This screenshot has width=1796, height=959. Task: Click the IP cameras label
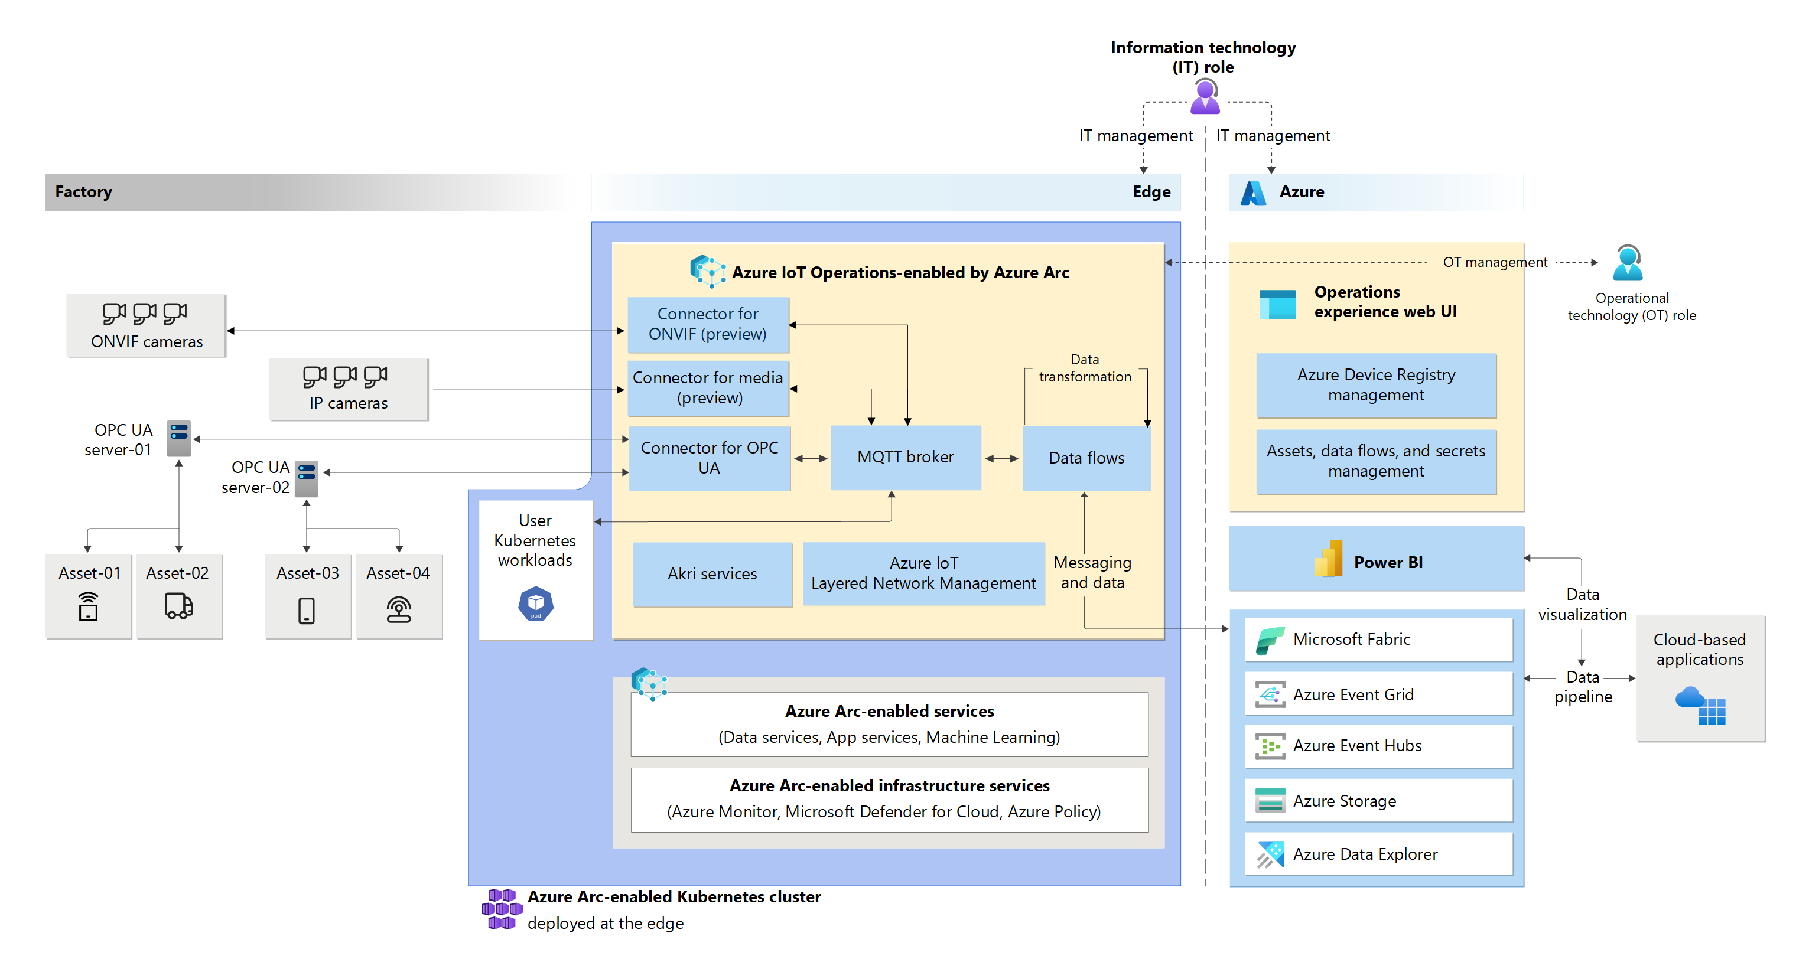348,403
